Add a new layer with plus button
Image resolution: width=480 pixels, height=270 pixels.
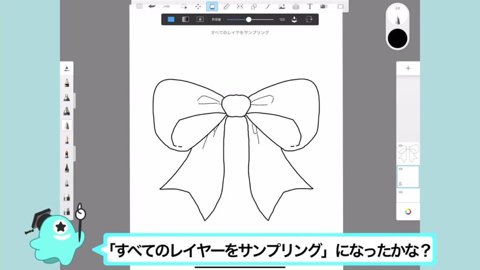(x=408, y=68)
